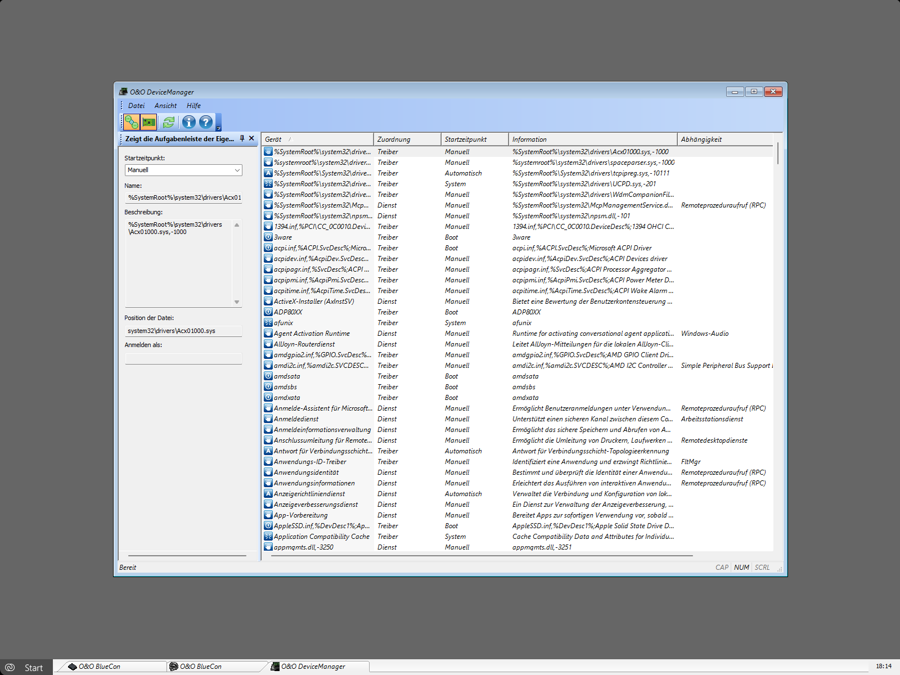The width and height of the screenshot is (900, 675).
Task: Click the icon beside AppleSSD.inf row
Action: click(x=268, y=526)
